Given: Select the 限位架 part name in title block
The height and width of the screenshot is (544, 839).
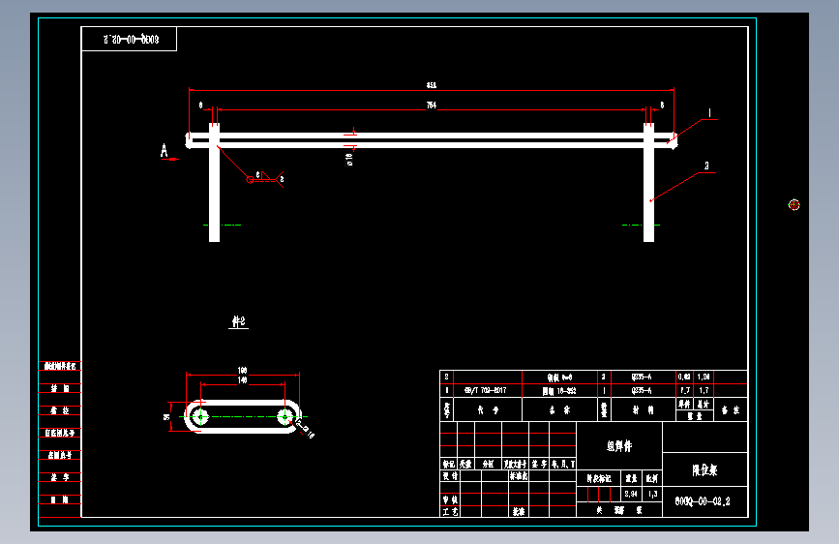Looking at the screenshot, I should point(704,470).
